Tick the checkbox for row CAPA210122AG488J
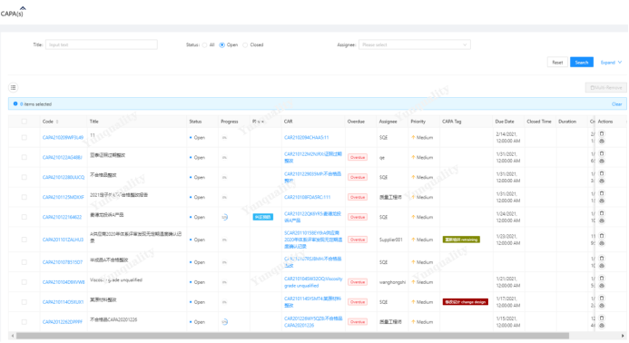 point(25,157)
